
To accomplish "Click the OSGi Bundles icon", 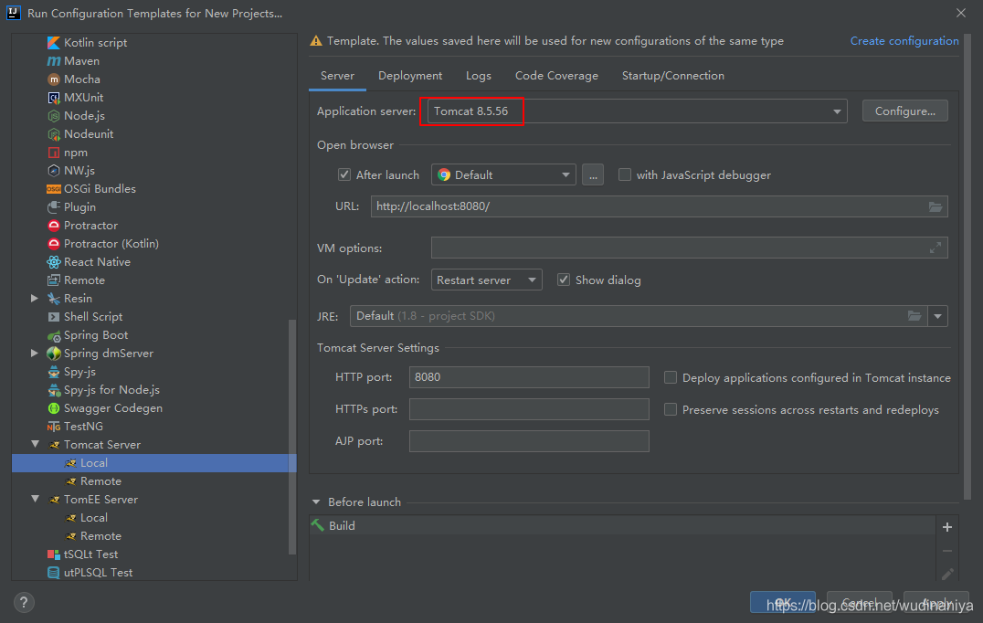I will coord(54,189).
